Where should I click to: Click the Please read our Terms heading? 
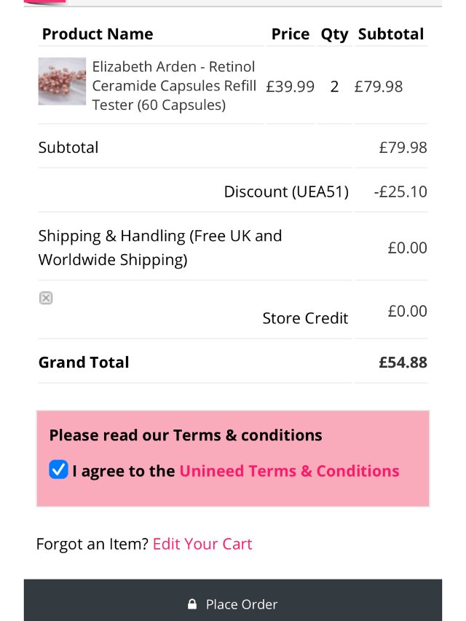pyautogui.click(x=186, y=435)
